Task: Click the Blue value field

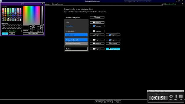Action: [41, 31]
